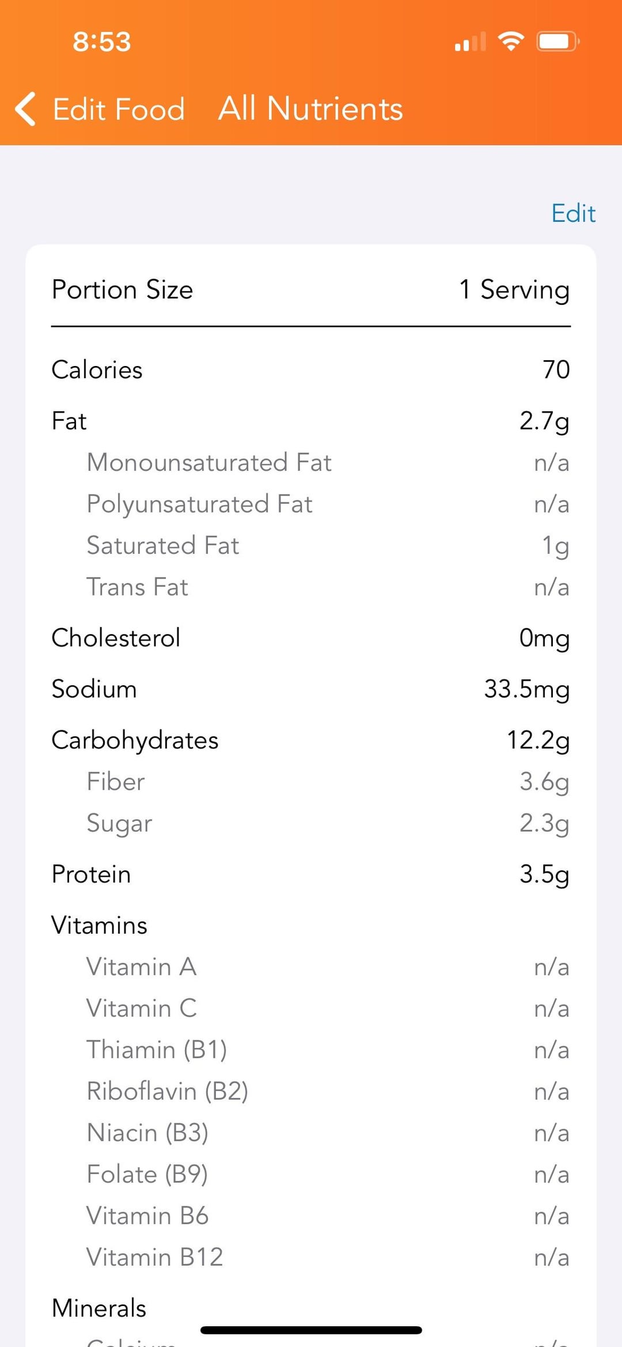622x1347 pixels.
Task: Tap the Fat 2.7g value
Action: pyautogui.click(x=544, y=421)
